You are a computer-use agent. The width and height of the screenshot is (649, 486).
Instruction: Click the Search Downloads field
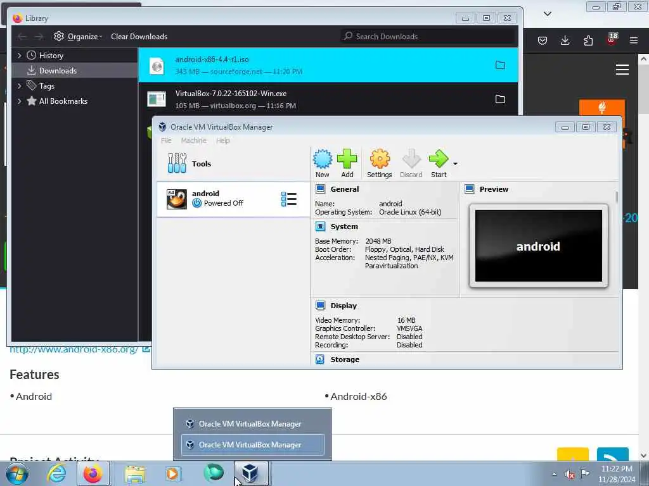pos(428,36)
